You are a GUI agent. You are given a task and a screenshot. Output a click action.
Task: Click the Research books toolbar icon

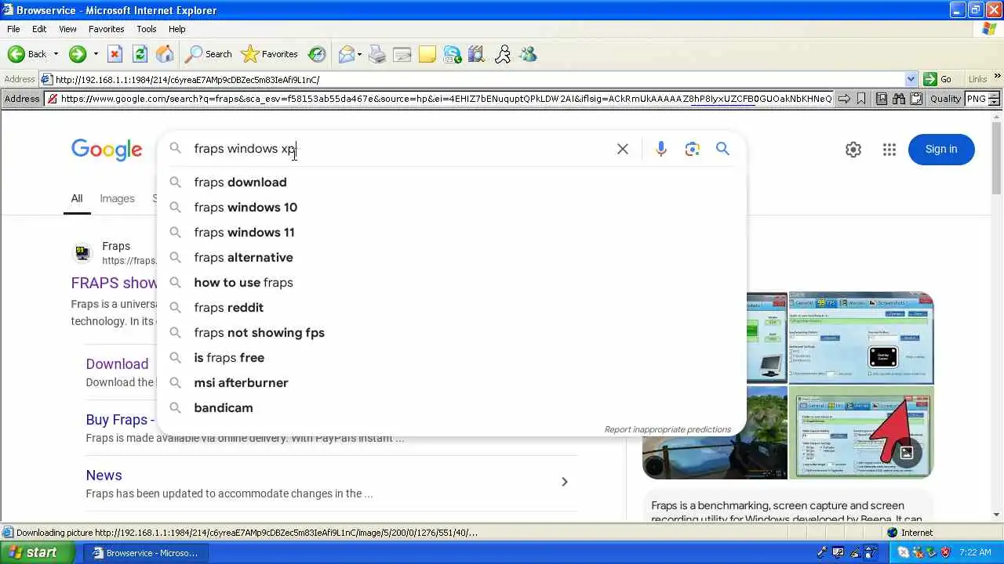477,54
